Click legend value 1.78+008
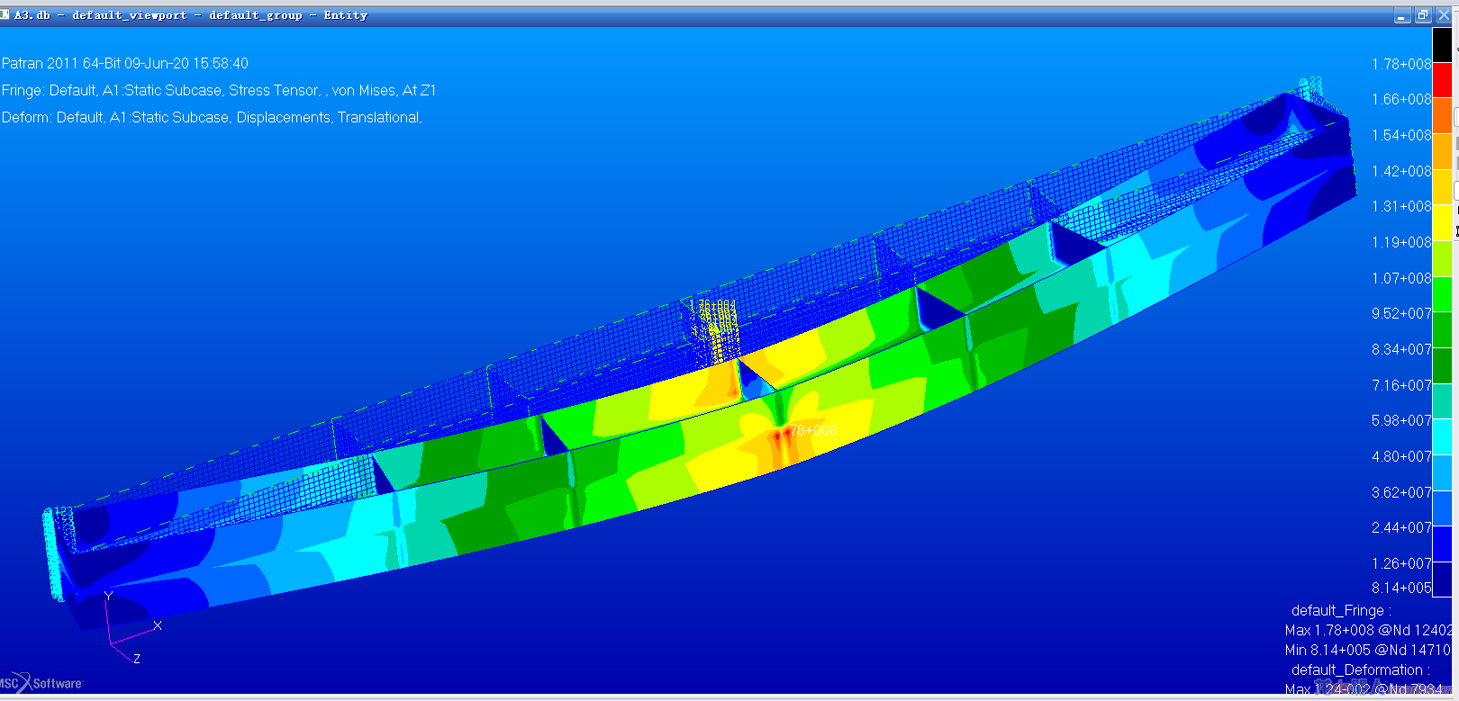This screenshot has height=701, width=1459. point(1401,64)
